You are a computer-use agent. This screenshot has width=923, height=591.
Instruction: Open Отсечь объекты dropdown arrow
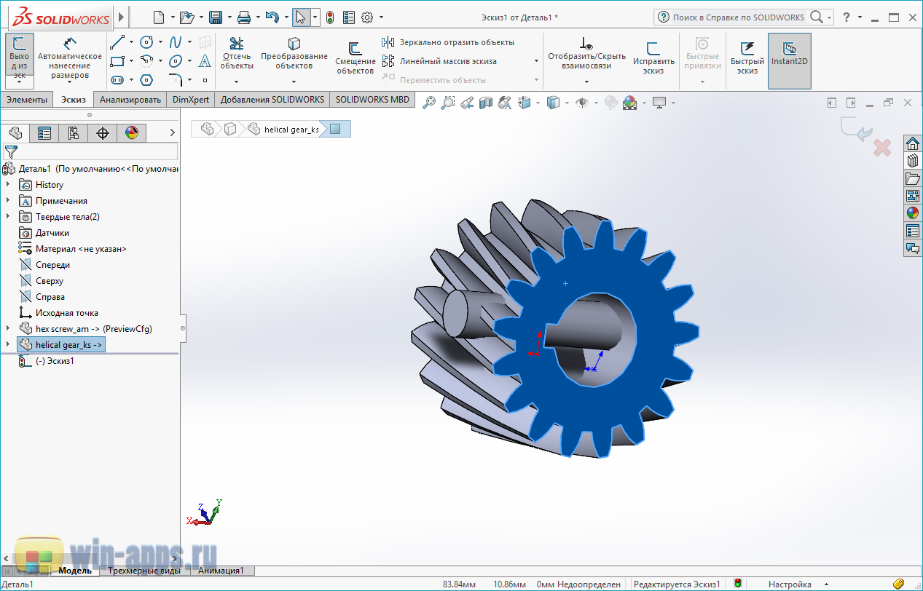point(237,81)
